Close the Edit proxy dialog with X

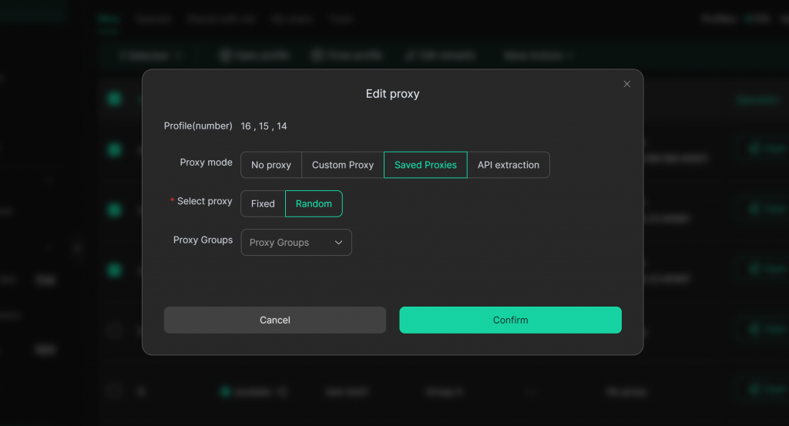(x=626, y=84)
